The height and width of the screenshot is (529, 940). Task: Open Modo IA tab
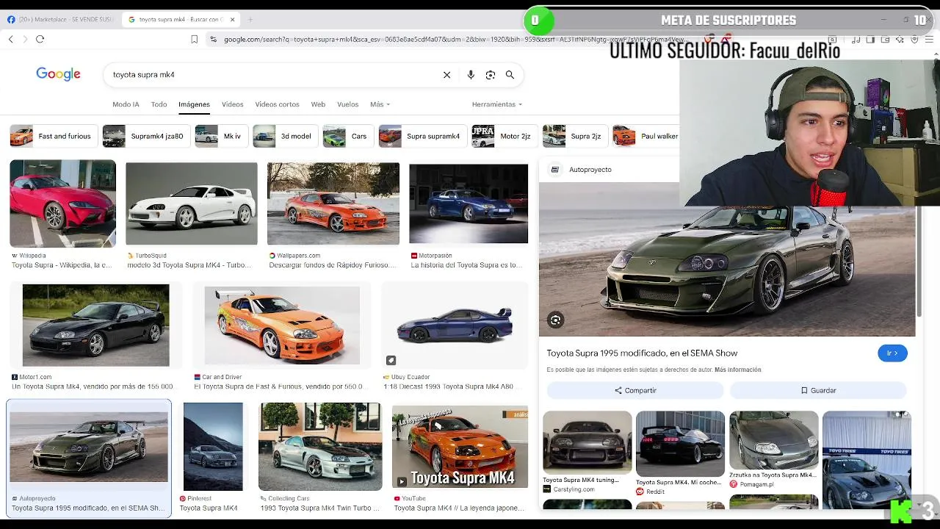pyautogui.click(x=126, y=104)
